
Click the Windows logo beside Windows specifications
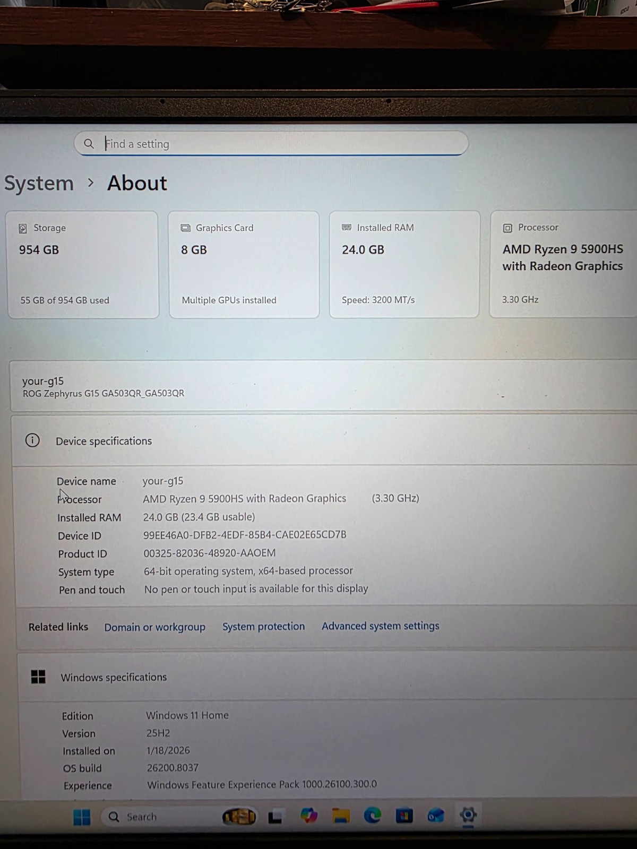[x=38, y=677]
